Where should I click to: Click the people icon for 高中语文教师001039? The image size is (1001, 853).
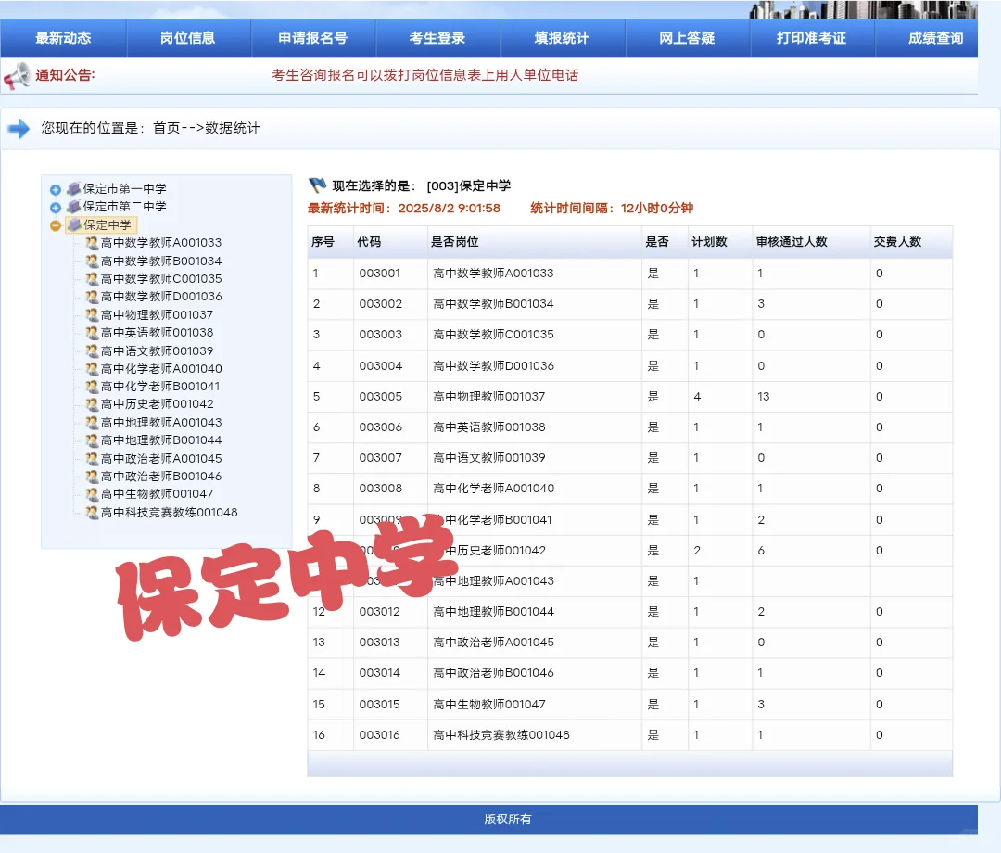click(92, 351)
